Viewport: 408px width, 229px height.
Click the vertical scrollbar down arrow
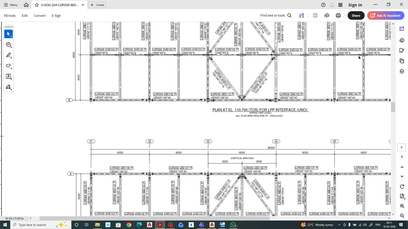point(393,214)
